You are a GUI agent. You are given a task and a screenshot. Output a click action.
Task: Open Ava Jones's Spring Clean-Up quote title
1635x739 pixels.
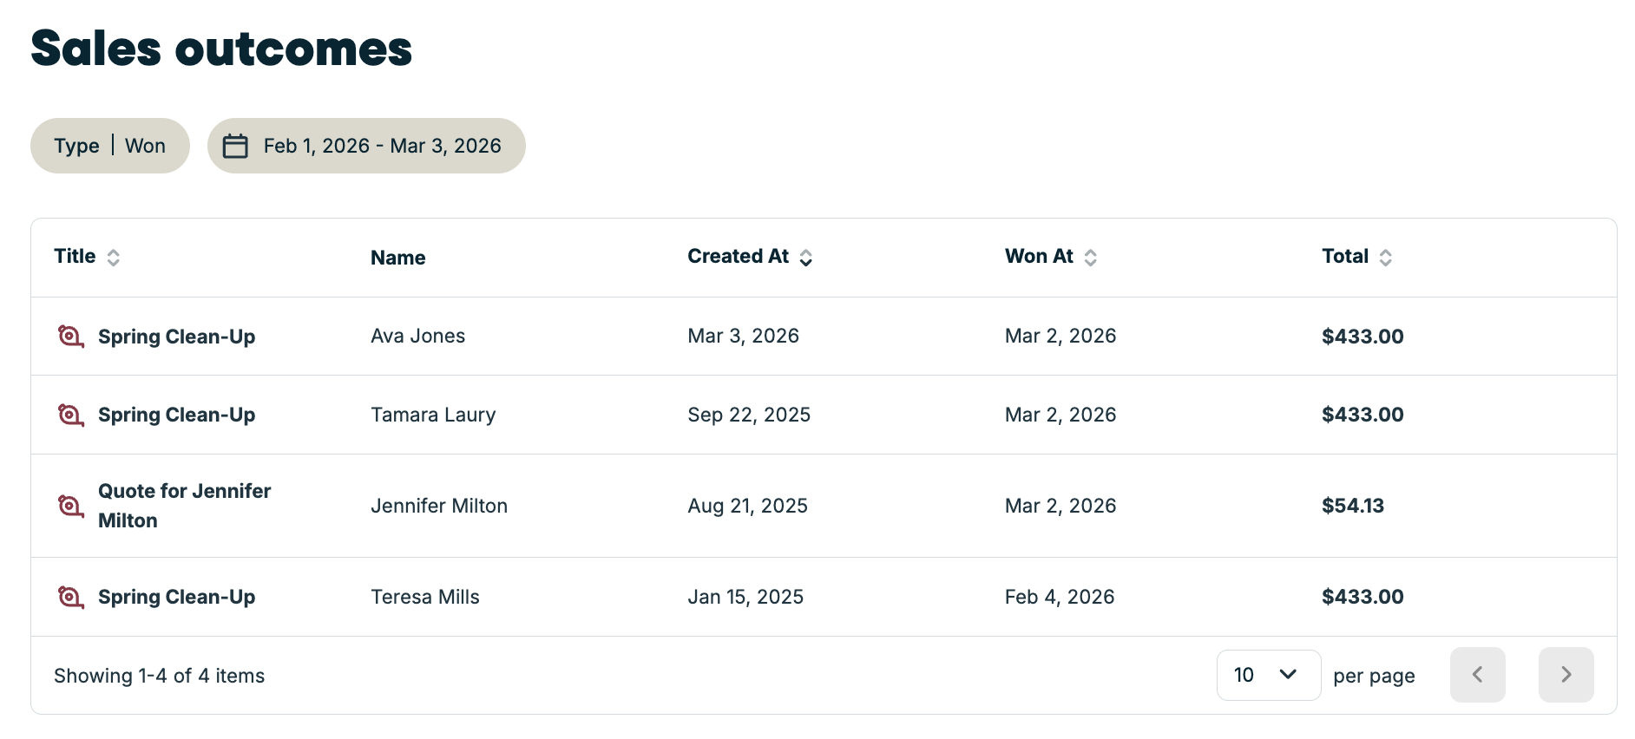click(x=176, y=337)
